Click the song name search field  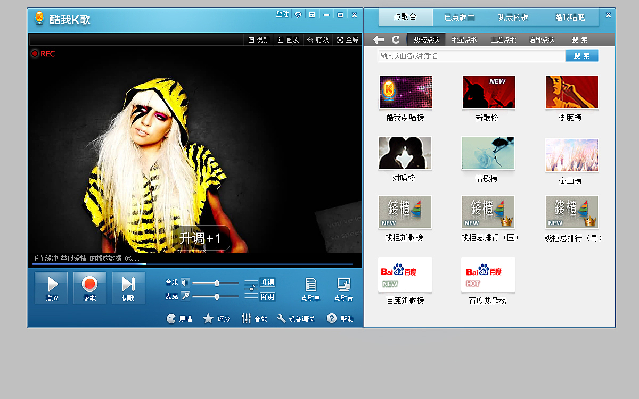click(x=472, y=55)
